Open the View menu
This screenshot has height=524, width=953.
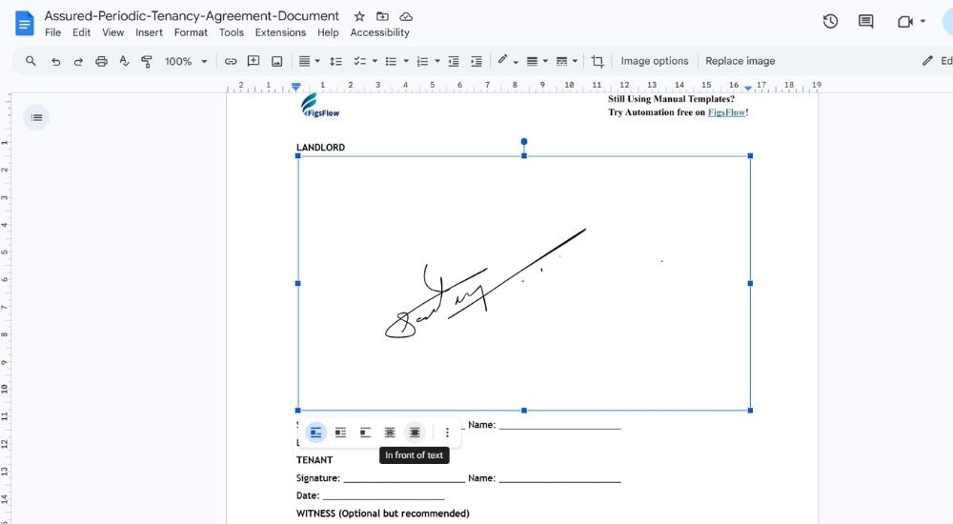tap(113, 32)
